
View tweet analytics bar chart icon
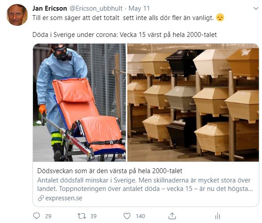[x=217, y=216]
